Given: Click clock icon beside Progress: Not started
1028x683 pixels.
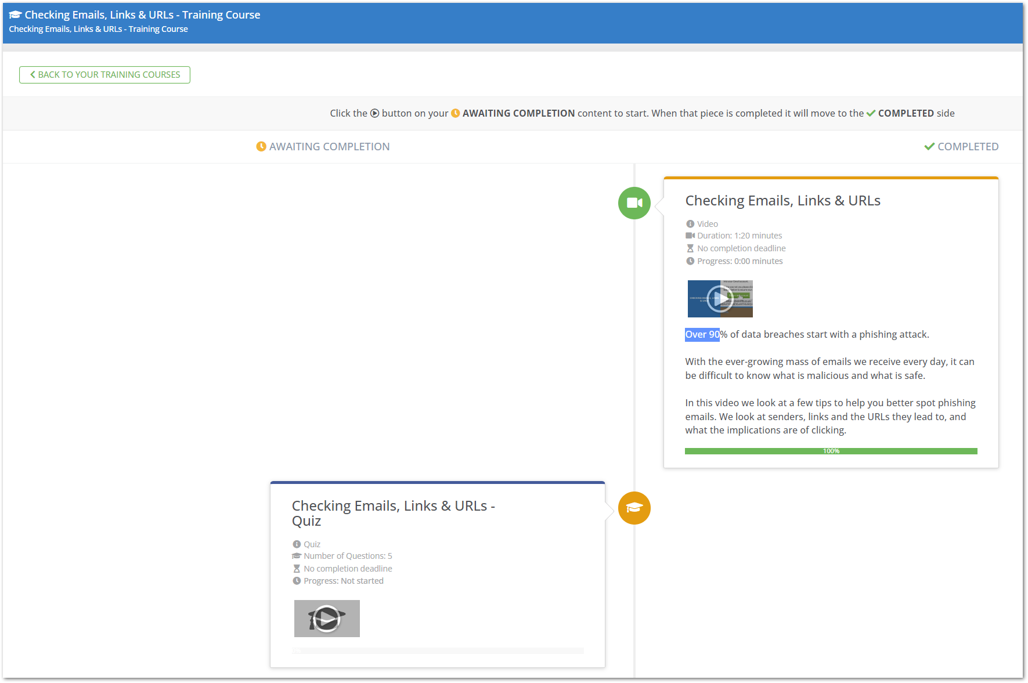Looking at the screenshot, I should 297,581.
